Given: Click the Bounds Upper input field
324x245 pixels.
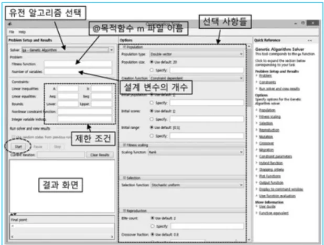Looking at the screenshot, I should [x=102, y=104].
